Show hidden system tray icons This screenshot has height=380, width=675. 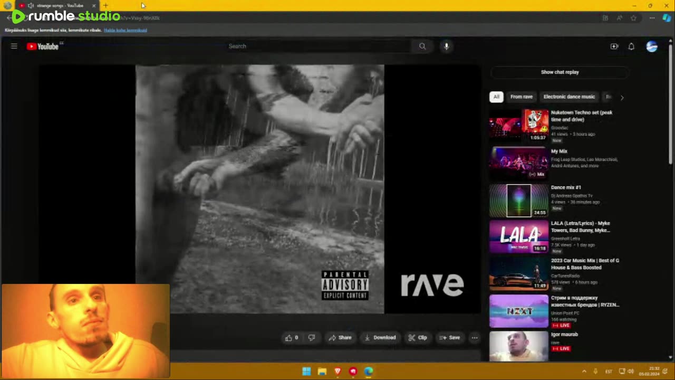[x=584, y=372]
